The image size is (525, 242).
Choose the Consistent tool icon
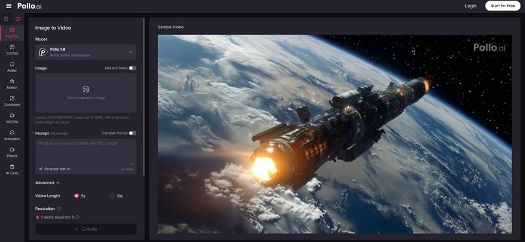[x=12, y=101]
